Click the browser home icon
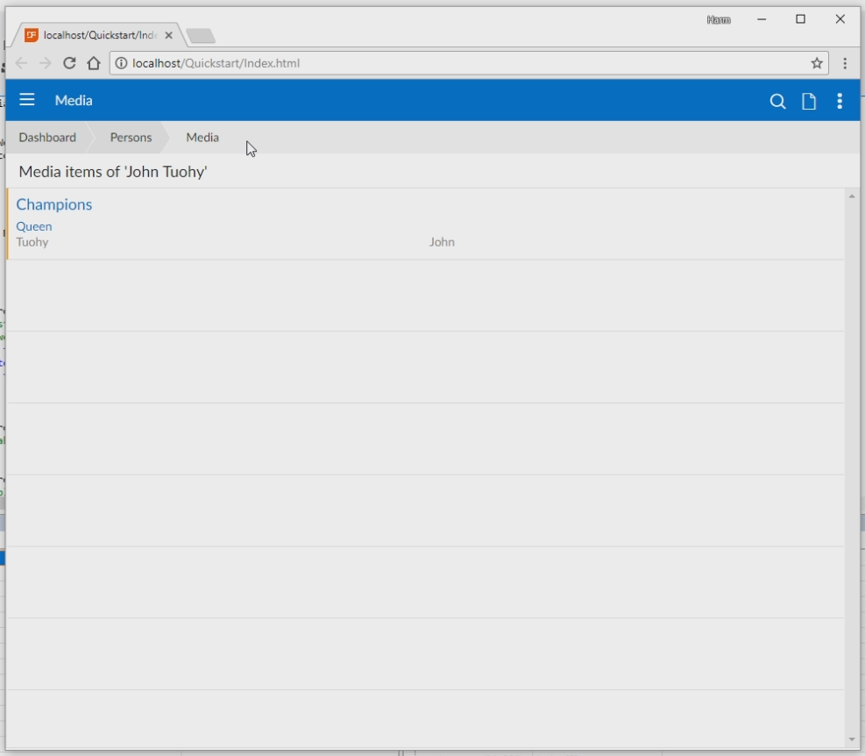The image size is (865, 756). click(x=94, y=63)
